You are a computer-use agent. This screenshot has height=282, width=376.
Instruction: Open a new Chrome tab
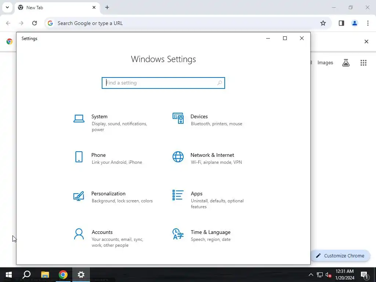(107, 7)
